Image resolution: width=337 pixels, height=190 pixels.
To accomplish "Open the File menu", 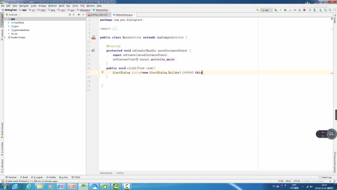I will tap(3, 6).
